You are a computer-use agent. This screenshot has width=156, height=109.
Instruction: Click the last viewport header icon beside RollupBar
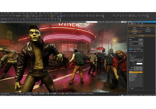(x=126, y=22)
